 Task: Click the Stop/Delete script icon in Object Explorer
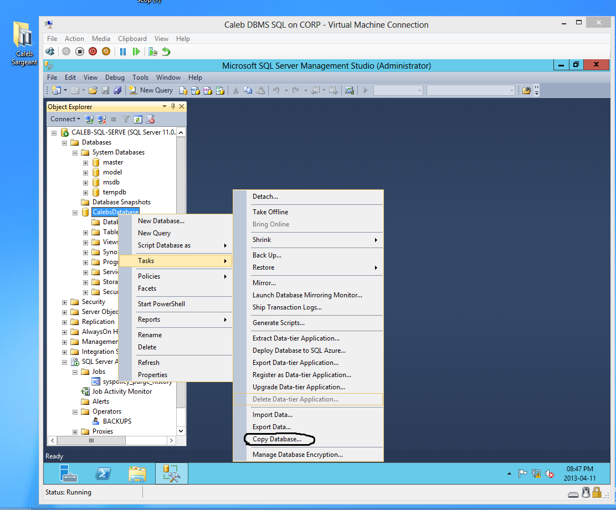[150, 119]
